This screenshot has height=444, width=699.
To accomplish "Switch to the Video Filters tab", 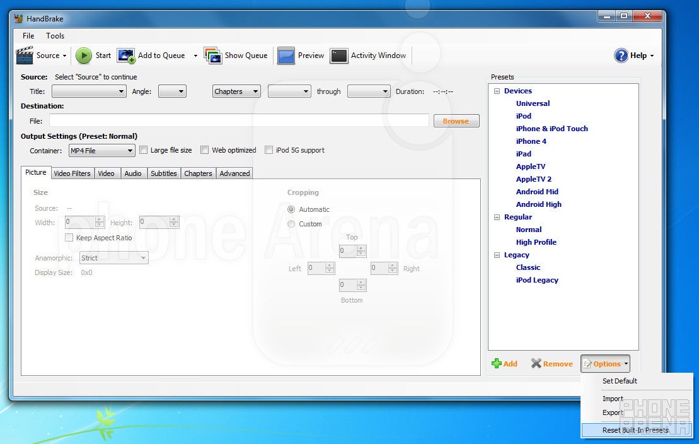I will pos(72,173).
